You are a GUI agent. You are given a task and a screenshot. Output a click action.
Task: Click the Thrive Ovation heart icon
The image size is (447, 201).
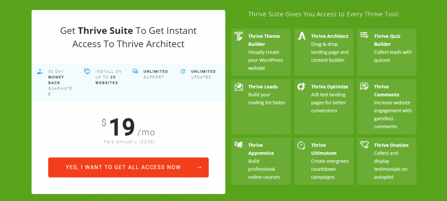[364, 145]
